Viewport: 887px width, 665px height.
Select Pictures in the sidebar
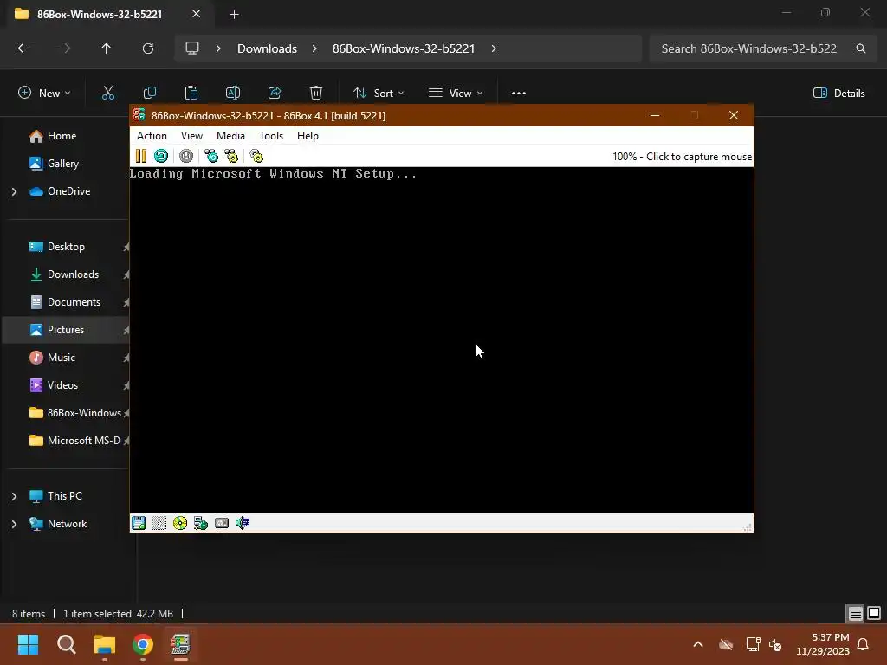point(66,330)
